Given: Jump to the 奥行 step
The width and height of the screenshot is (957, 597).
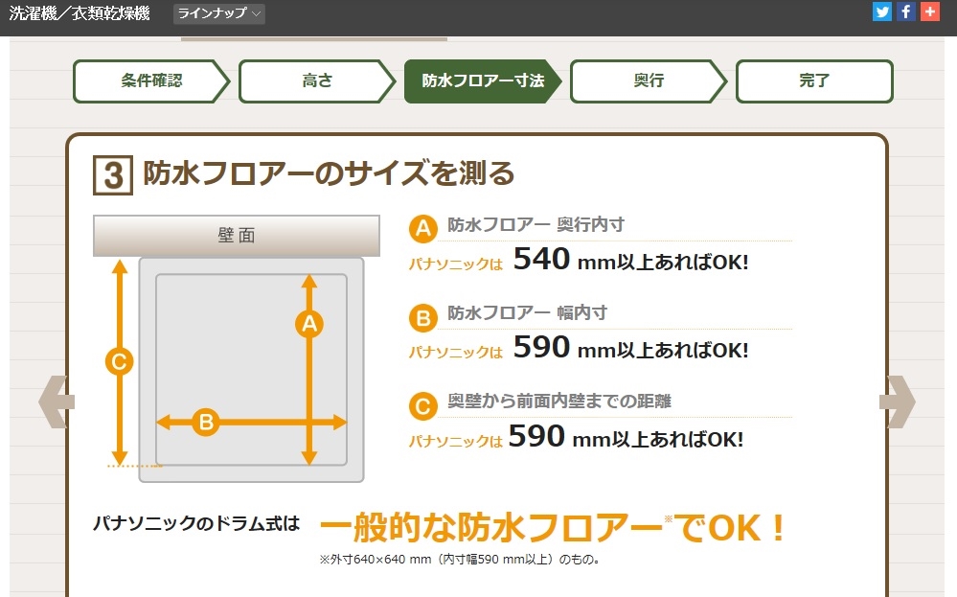Looking at the screenshot, I should tap(649, 81).
